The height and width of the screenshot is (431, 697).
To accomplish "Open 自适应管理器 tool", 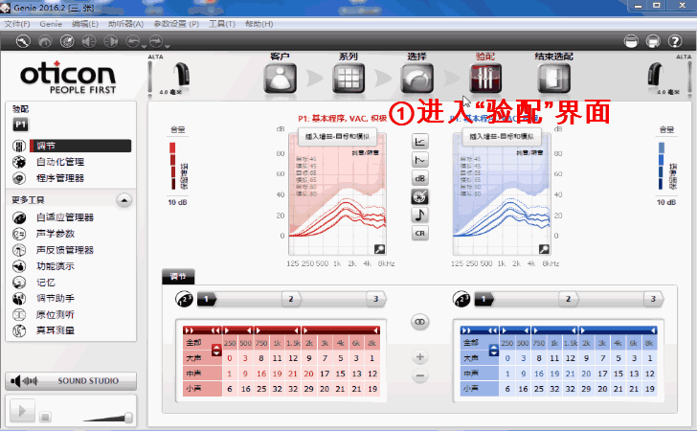I will (65, 217).
